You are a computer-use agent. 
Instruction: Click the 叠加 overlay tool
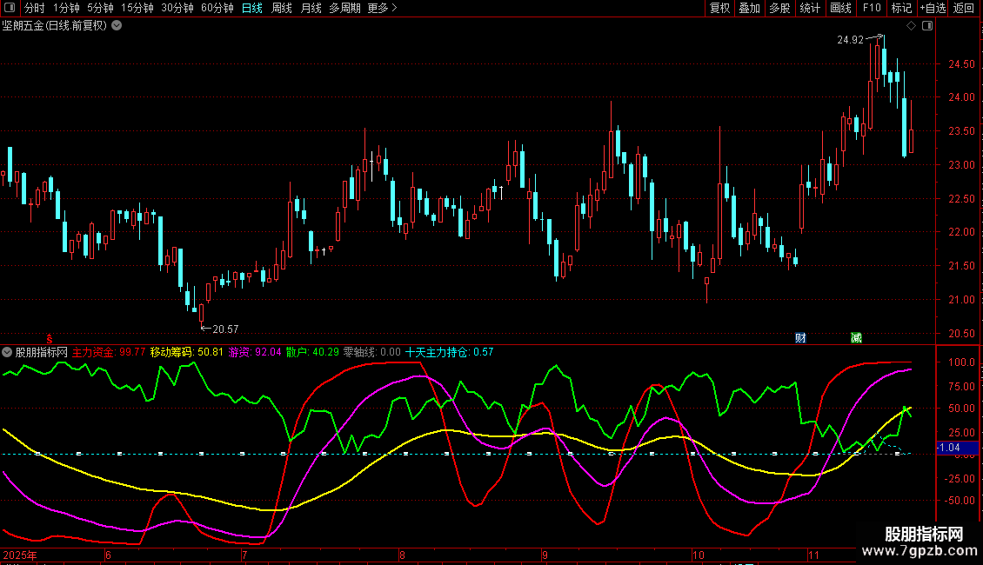(749, 8)
